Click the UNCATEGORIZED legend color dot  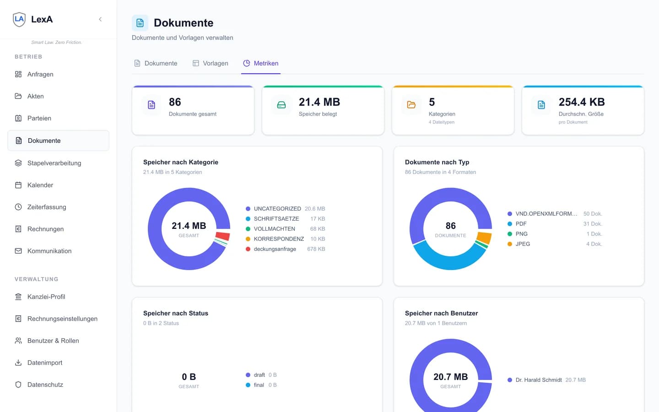[248, 209]
